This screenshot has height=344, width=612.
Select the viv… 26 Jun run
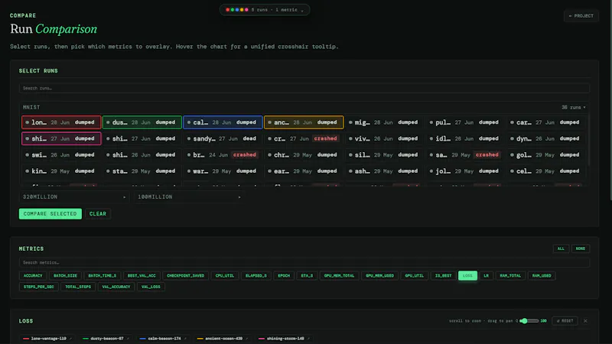[x=385, y=138]
